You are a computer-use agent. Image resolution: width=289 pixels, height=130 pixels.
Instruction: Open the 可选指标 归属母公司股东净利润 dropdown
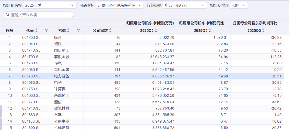[119, 6]
